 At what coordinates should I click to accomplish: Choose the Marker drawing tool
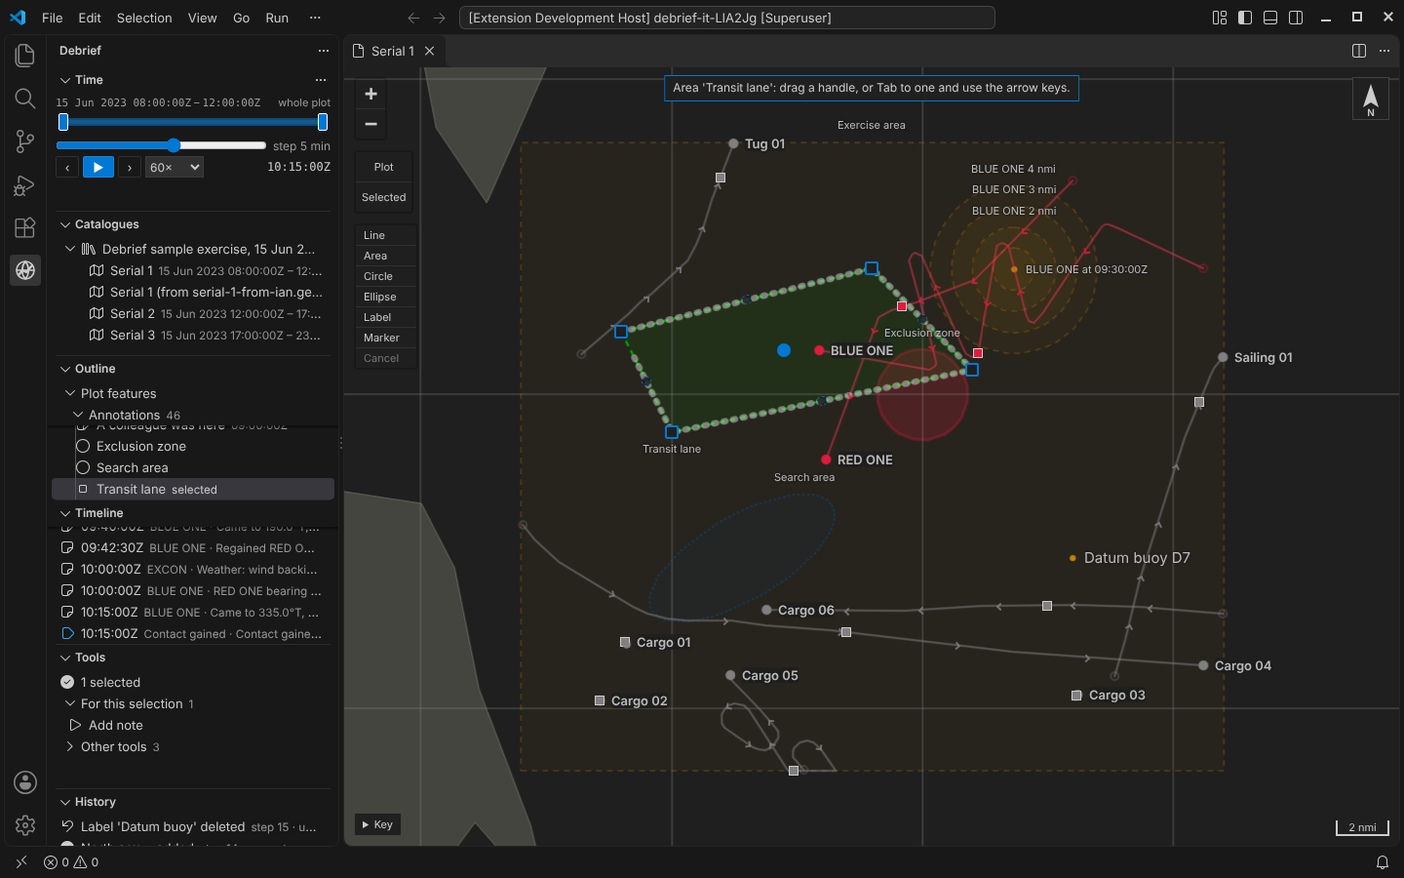(386, 338)
